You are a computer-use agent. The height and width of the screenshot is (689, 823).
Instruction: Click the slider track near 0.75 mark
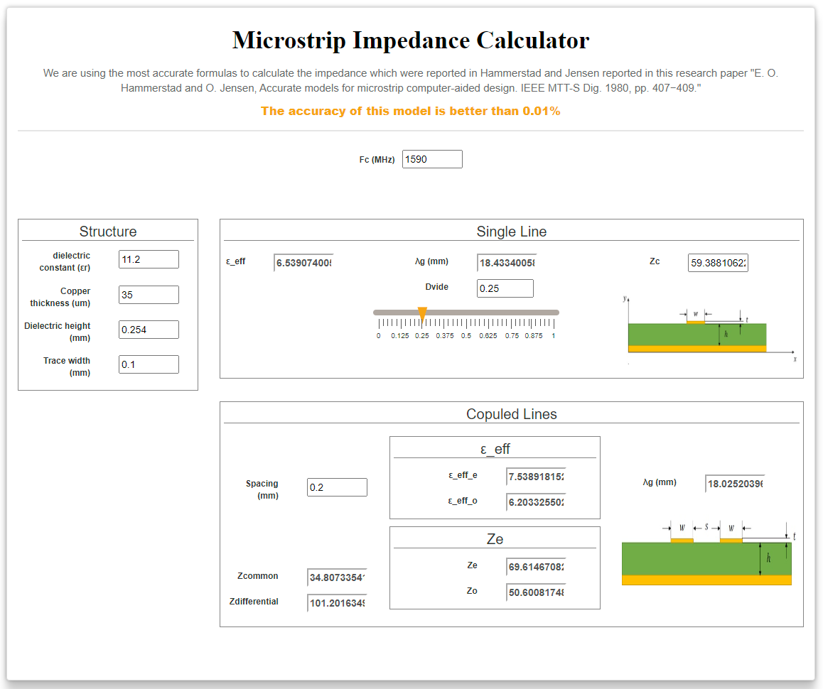(511, 313)
